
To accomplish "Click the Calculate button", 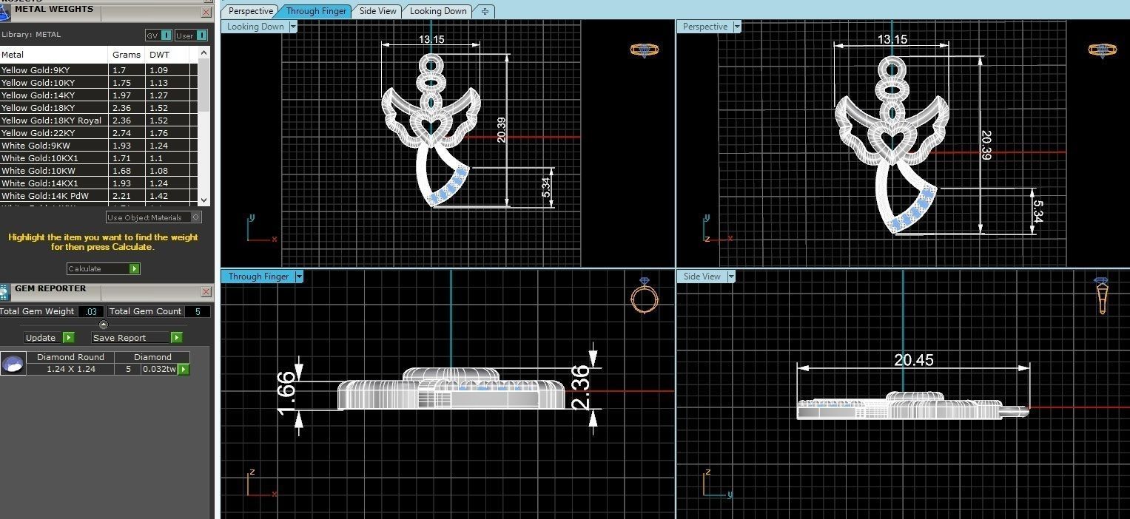I will (103, 268).
